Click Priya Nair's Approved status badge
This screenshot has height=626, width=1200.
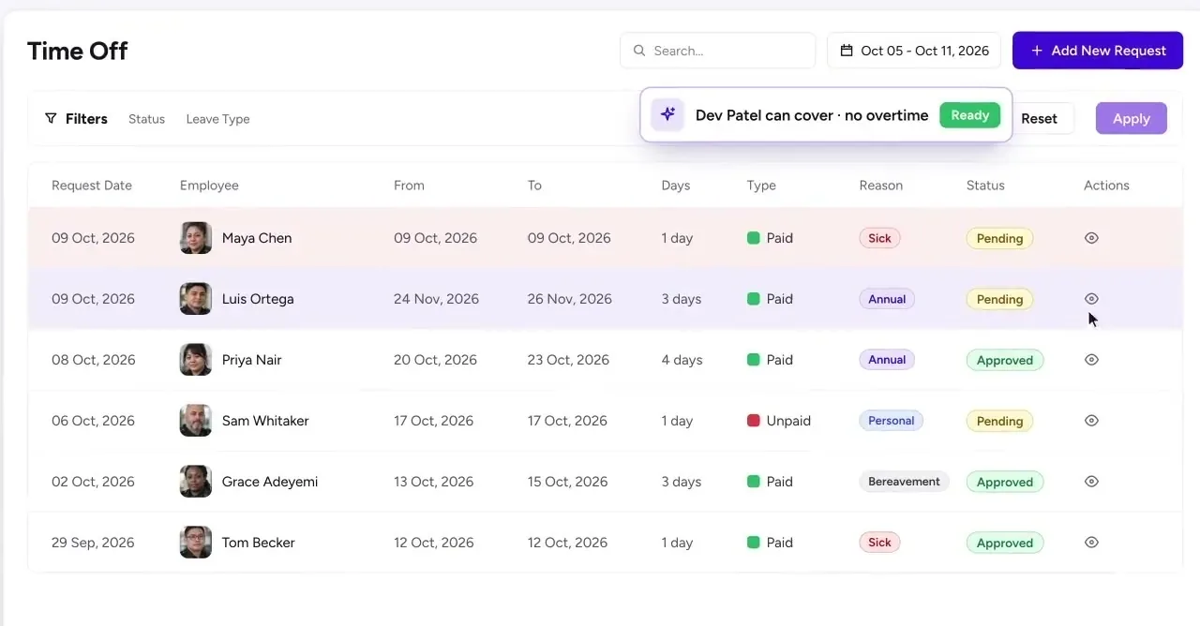point(1005,361)
